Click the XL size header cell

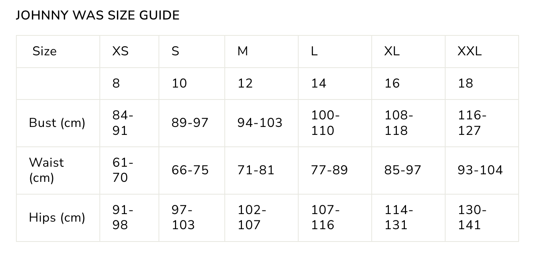click(392, 51)
